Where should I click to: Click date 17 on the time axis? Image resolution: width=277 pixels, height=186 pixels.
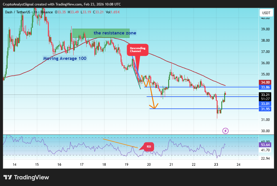(82, 164)
